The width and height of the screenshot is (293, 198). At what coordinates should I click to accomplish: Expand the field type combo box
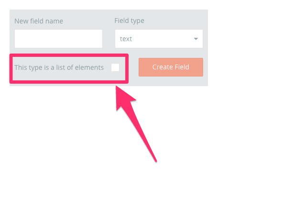pos(159,39)
